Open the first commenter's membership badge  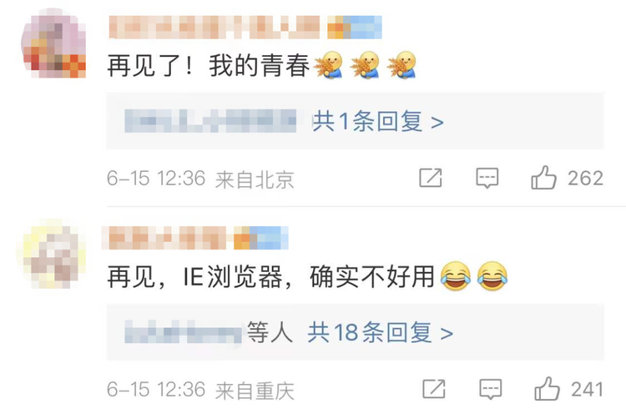click(355, 28)
